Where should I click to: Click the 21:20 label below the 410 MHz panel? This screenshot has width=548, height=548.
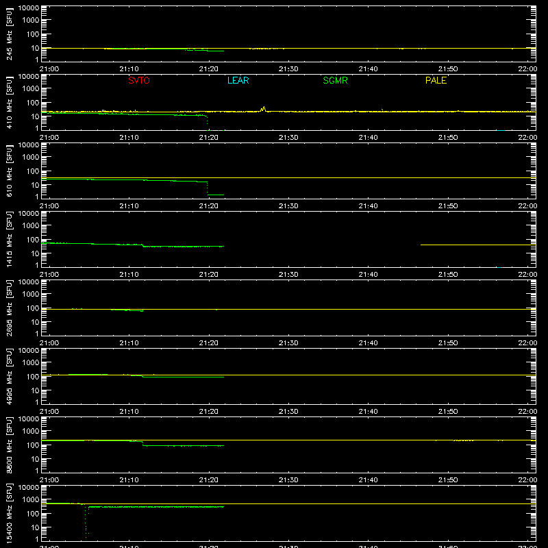(209, 138)
